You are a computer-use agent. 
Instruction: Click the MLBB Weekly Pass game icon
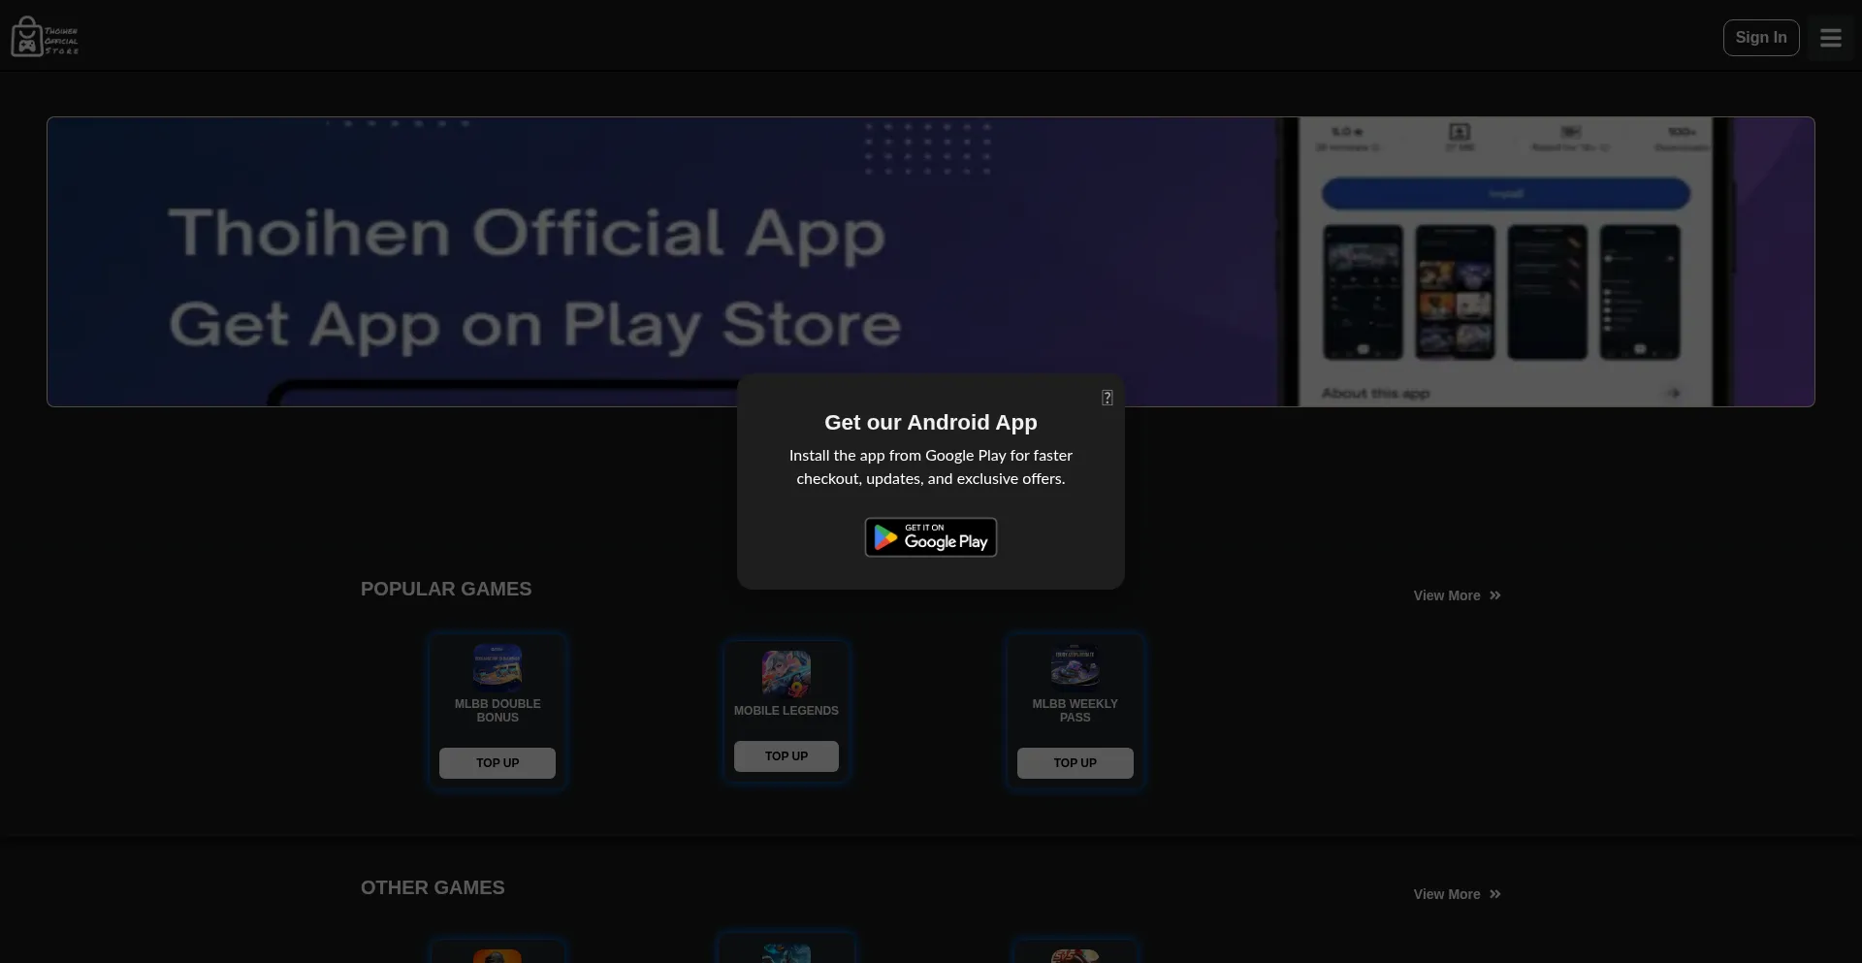tap(1075, 666)
